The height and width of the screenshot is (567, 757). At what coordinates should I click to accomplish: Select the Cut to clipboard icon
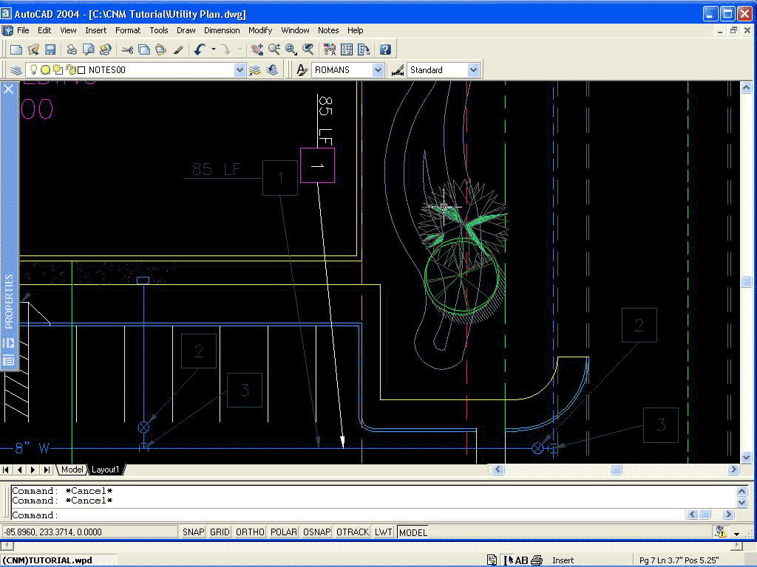tap(127, 49)
